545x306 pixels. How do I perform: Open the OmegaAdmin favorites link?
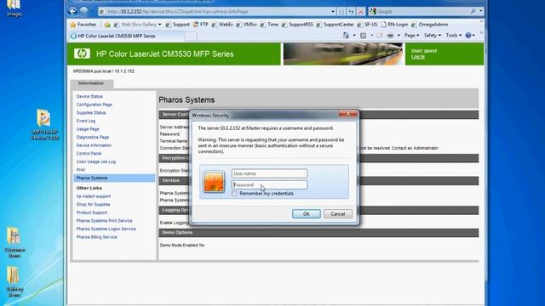pos(430,25)
